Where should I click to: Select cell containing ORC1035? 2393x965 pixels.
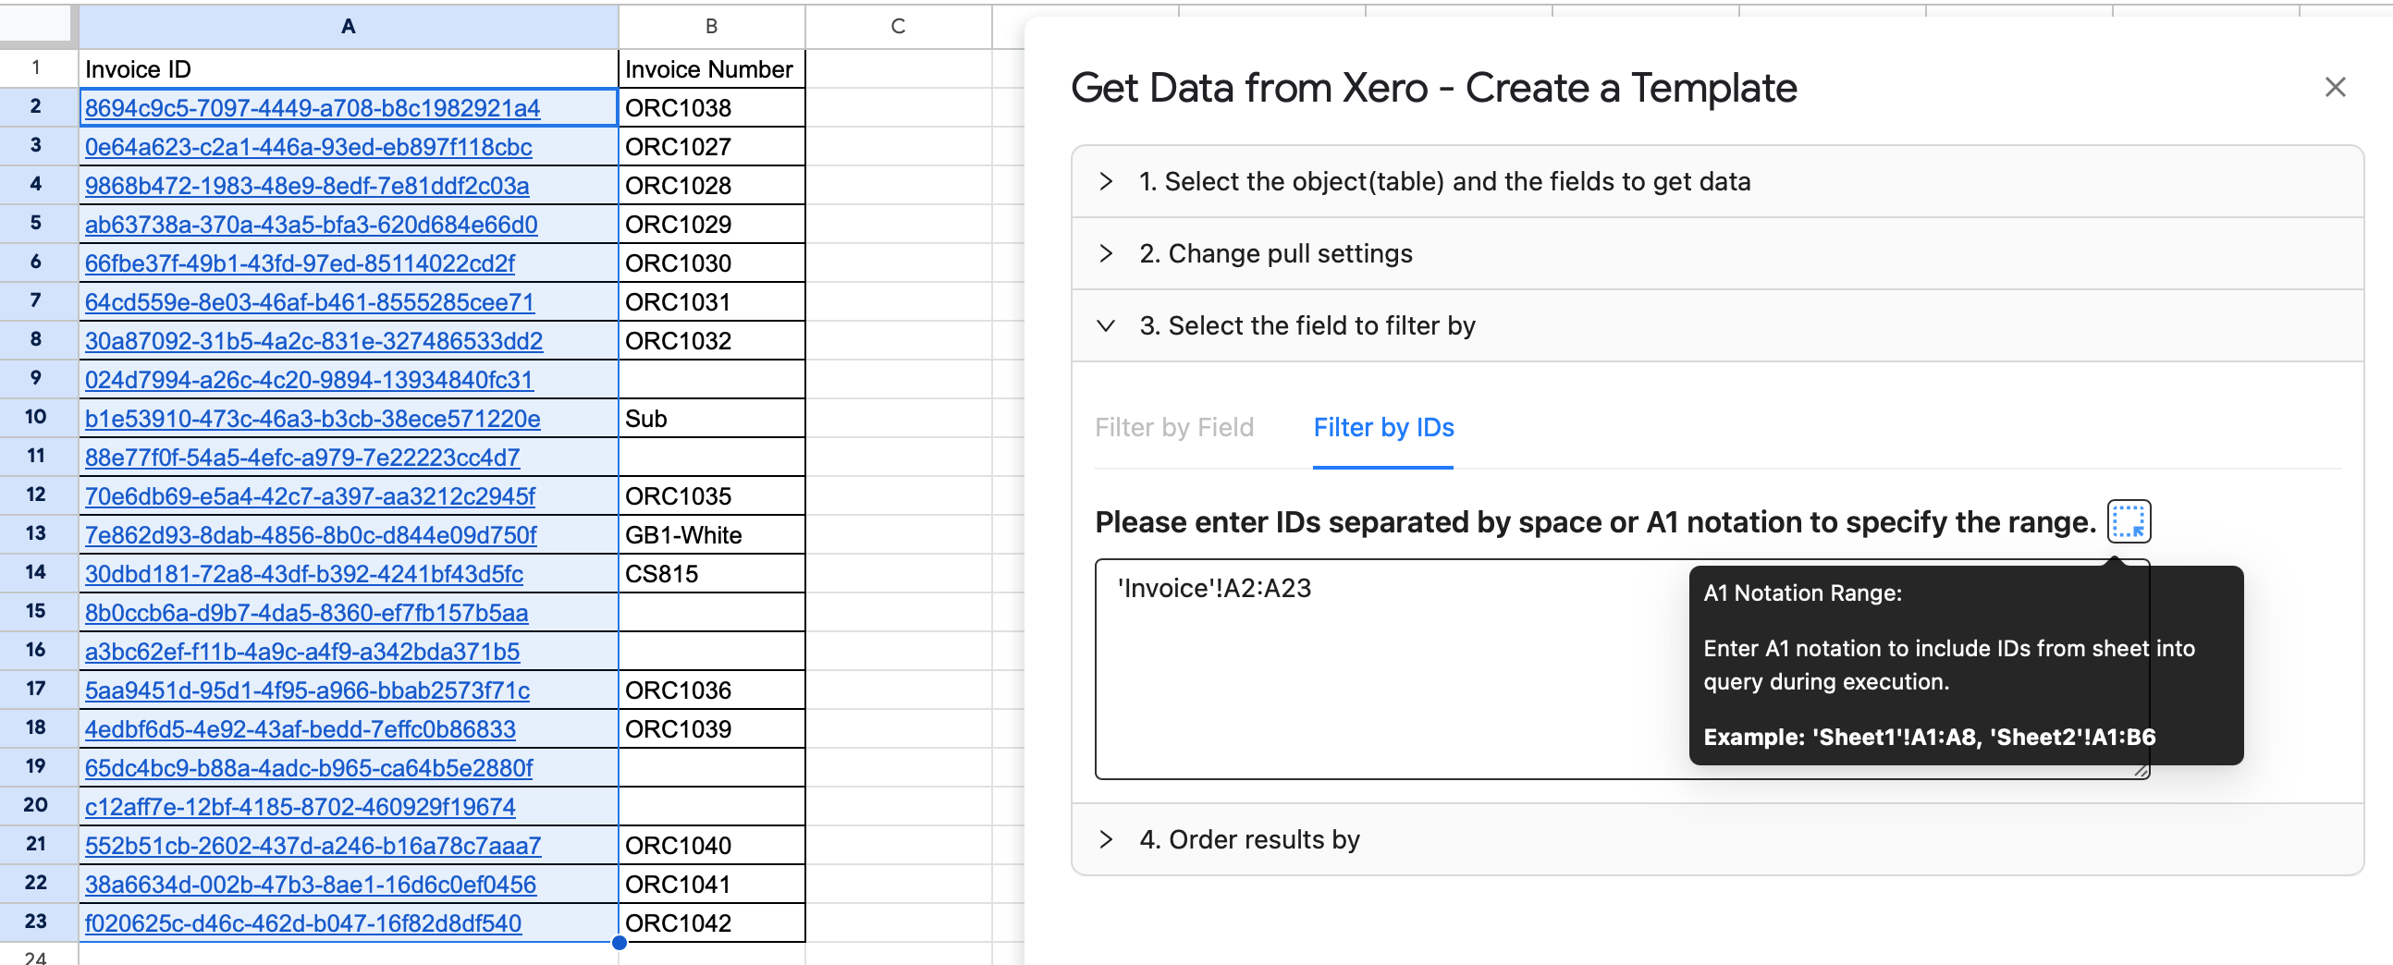712,496
